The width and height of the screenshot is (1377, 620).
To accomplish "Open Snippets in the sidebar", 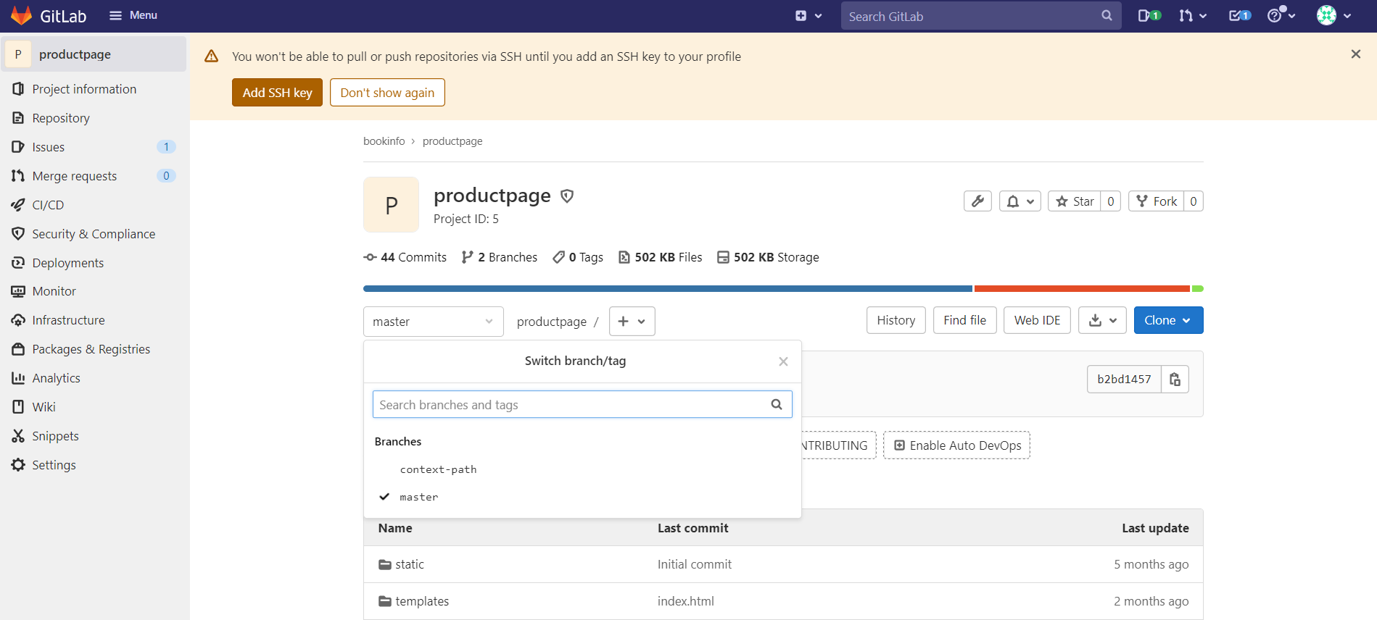I will tap(55, 436).
